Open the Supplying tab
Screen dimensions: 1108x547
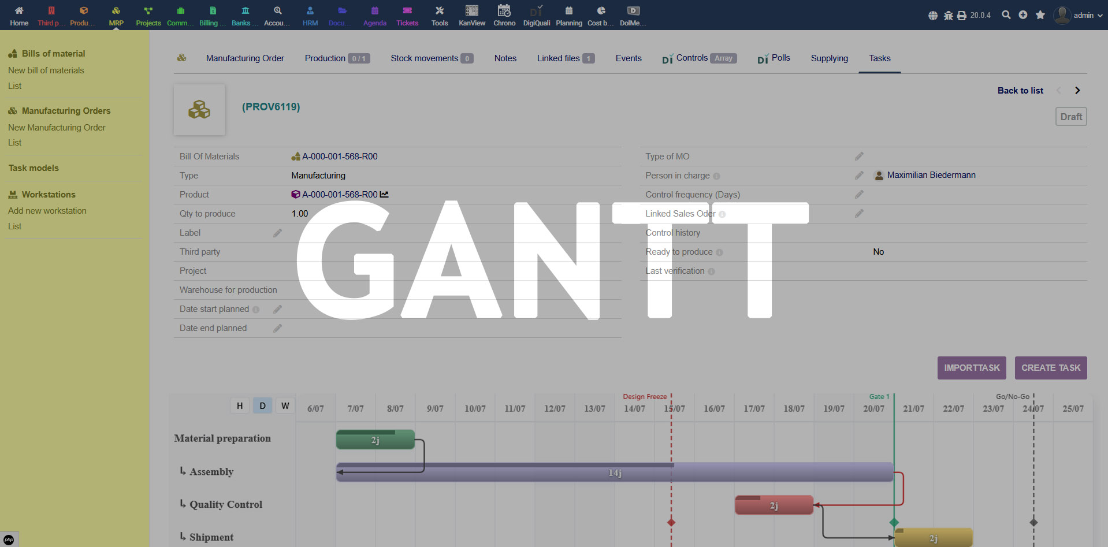[829, 58]
